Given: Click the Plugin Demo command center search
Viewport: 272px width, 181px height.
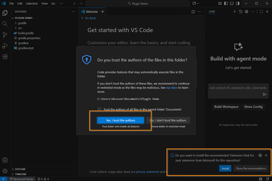Looking at the screenshot, I should click(x=137, y=4).
